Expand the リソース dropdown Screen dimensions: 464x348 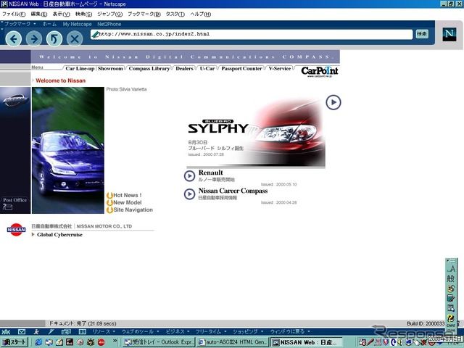coord(104,331)
